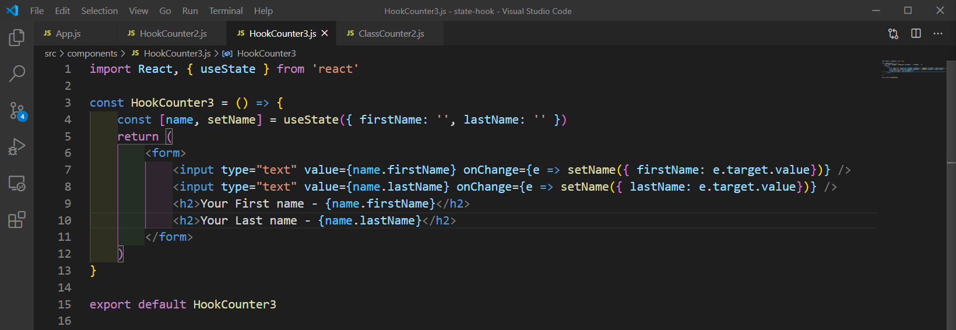
Task: Close the HookCounter3.js tab
Action: [x=325, y=33]
